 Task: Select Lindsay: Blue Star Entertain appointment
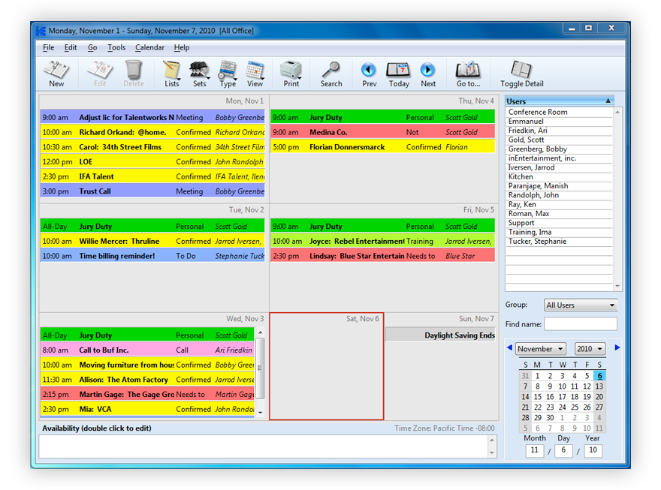[x=383, y=256]
